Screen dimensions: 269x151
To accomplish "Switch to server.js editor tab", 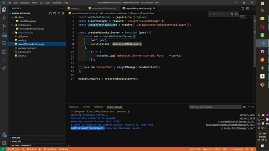I will click(x=75, y=8).
